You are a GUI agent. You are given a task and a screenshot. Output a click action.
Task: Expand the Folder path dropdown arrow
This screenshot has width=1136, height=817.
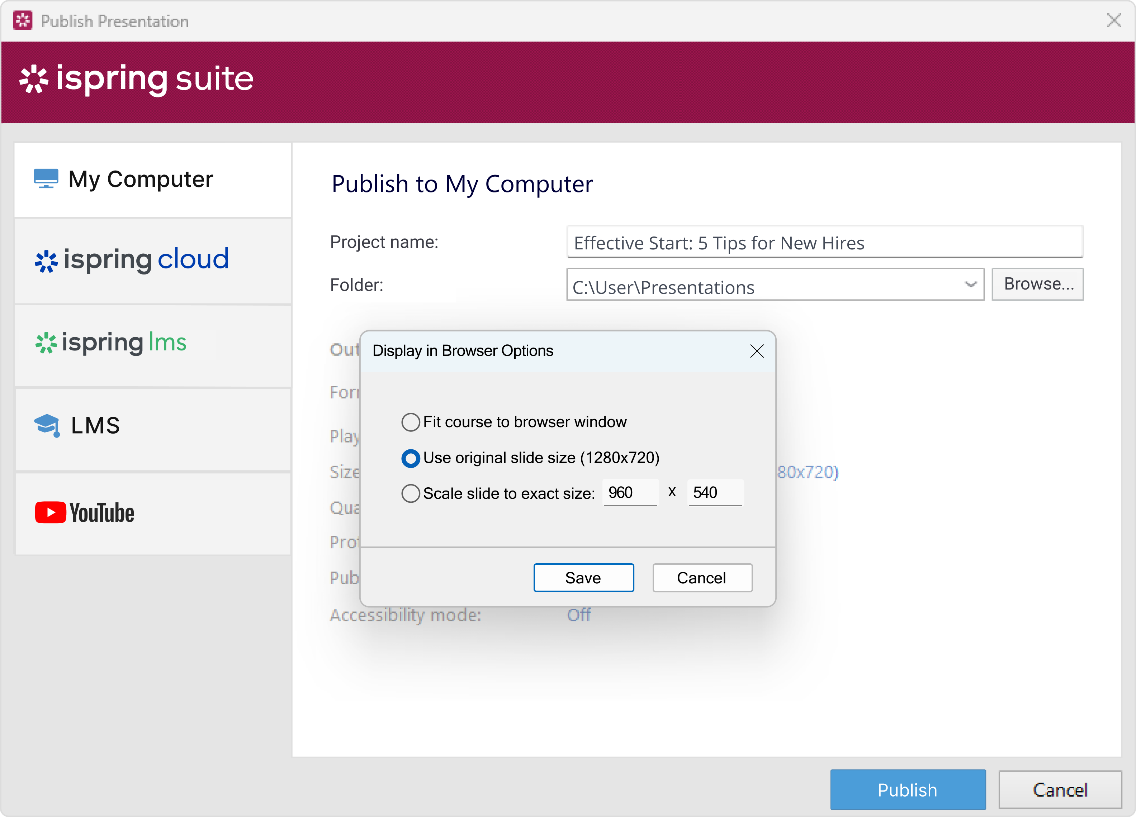971,285
